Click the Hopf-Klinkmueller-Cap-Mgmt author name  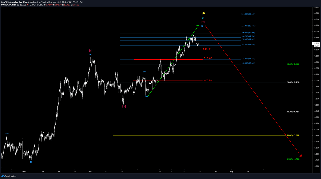coord(14,2)
